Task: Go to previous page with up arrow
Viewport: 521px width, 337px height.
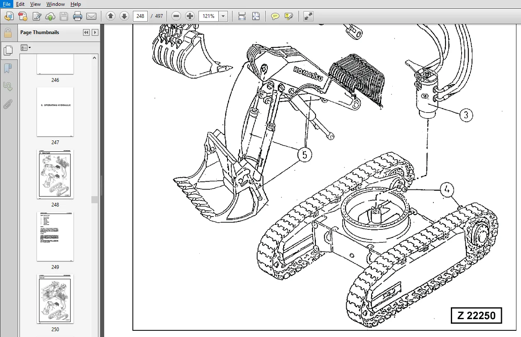Action: coord(110,16)
